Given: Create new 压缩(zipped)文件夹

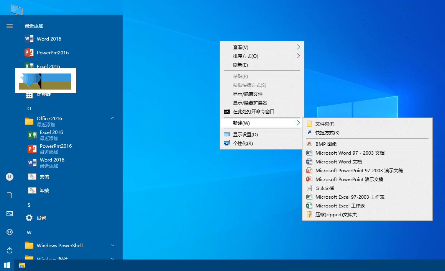Looking at the screenshot, I should pyautogui.click(x=367, y=215).
